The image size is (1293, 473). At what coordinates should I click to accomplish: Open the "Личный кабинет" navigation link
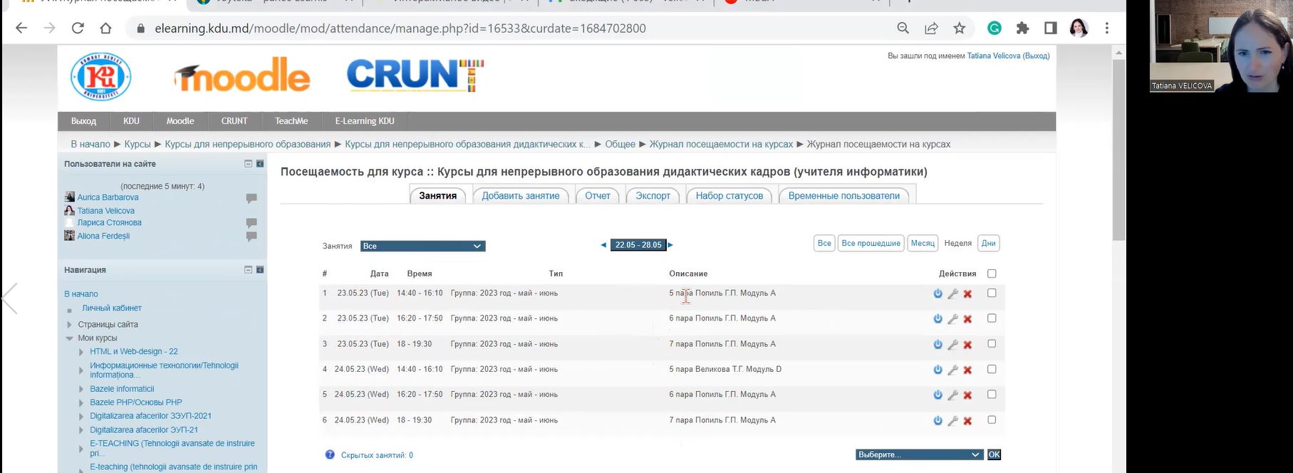point(112,308)
